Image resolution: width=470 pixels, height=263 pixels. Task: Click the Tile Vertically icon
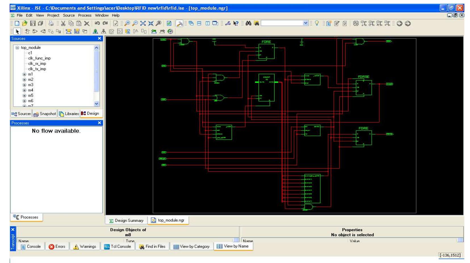tap(207, 24)
